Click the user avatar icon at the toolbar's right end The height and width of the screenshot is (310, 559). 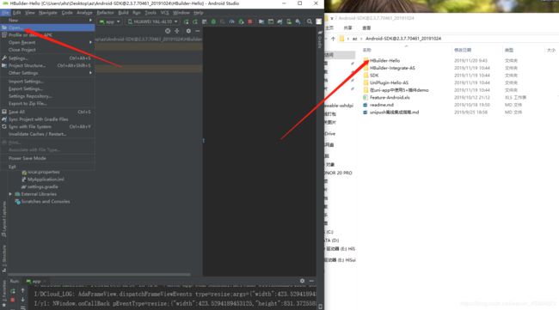point(319,21)
